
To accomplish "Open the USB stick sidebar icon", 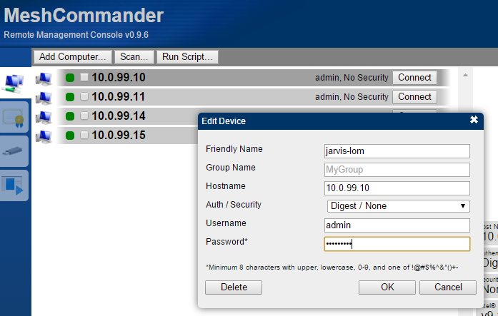I will point(14,151).
